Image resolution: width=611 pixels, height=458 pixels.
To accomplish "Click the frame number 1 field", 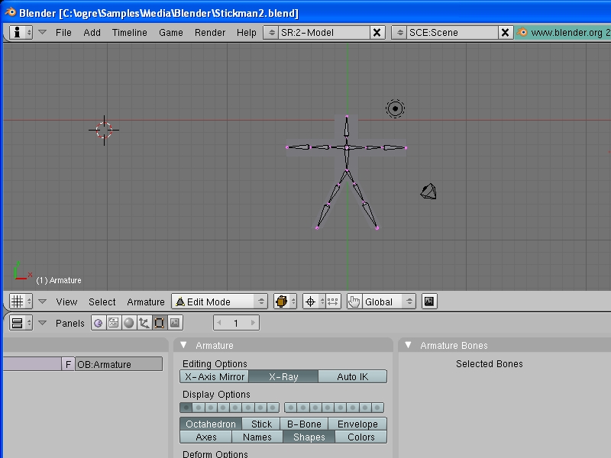I will click(x=236, y=323).
